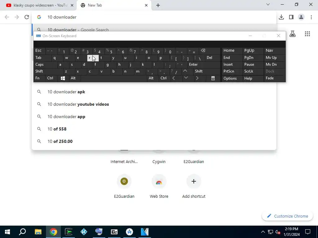Tap the Enter key on On-Screen Keyboard
The width and height of the screenshot is (318, 238).
(203, 64)
